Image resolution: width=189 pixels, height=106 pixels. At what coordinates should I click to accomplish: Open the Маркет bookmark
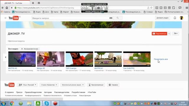[x=65, y=12]
